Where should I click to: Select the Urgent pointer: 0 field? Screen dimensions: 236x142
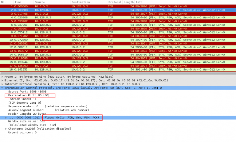[x=22, y=132]
